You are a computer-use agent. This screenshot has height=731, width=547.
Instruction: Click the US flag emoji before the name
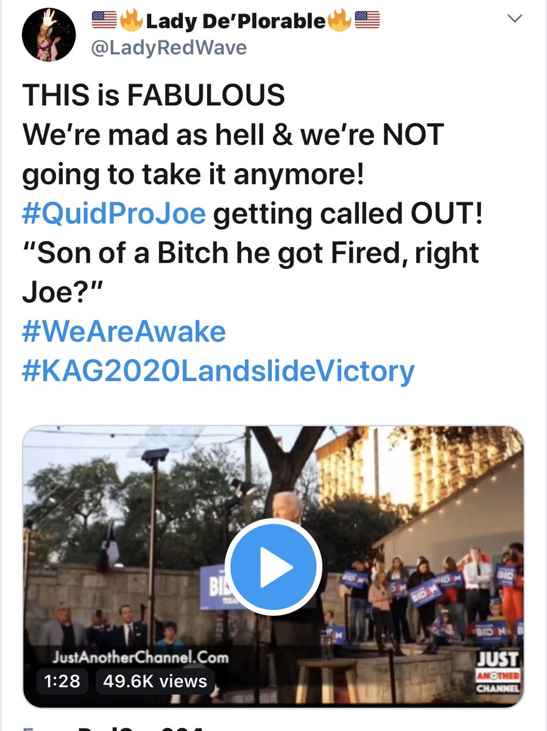coord(104,20)
